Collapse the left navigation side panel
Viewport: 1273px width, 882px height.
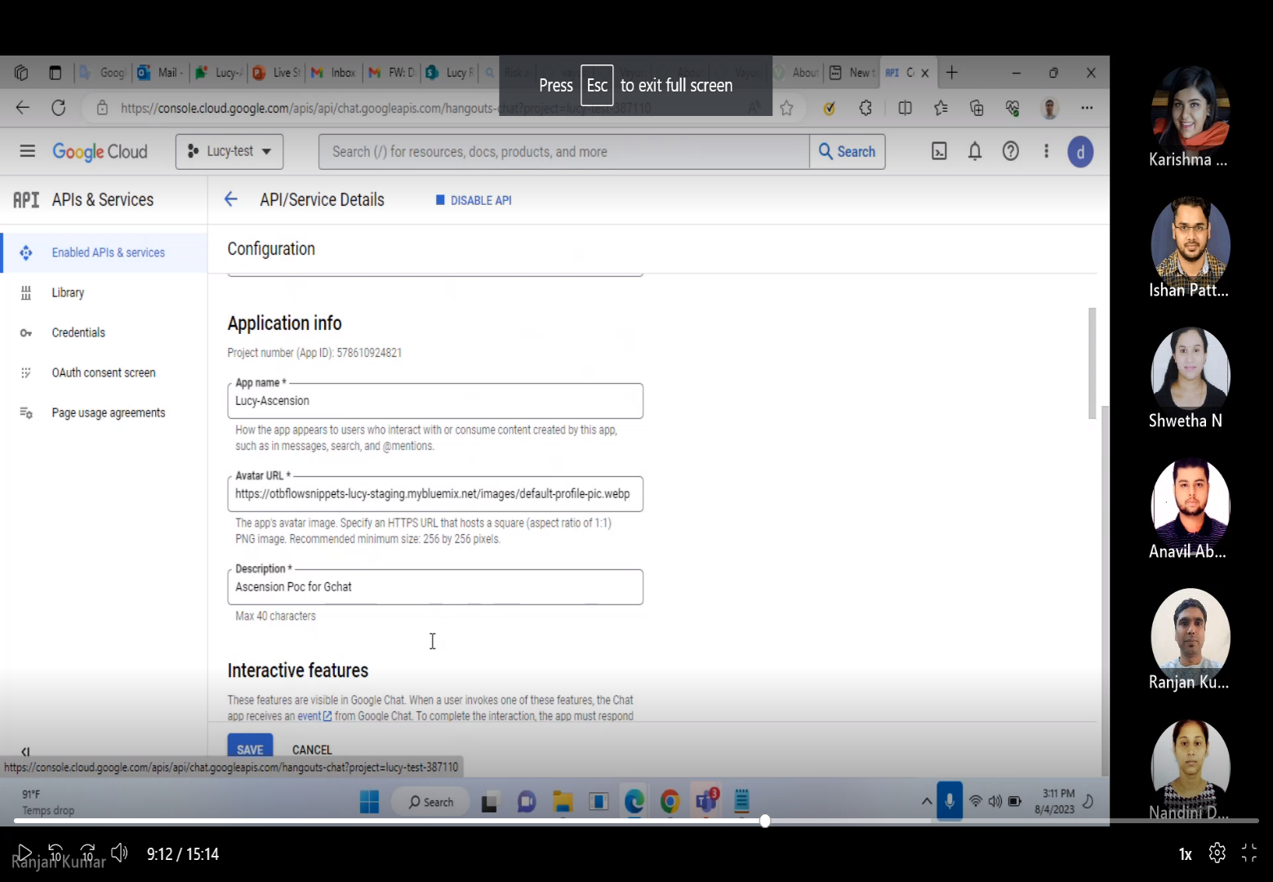coord(25,751)
